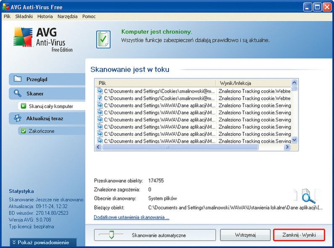Open the Składniki menu
Image resolution: width=334 pixels, height=248 pixels.
(24, 16)
